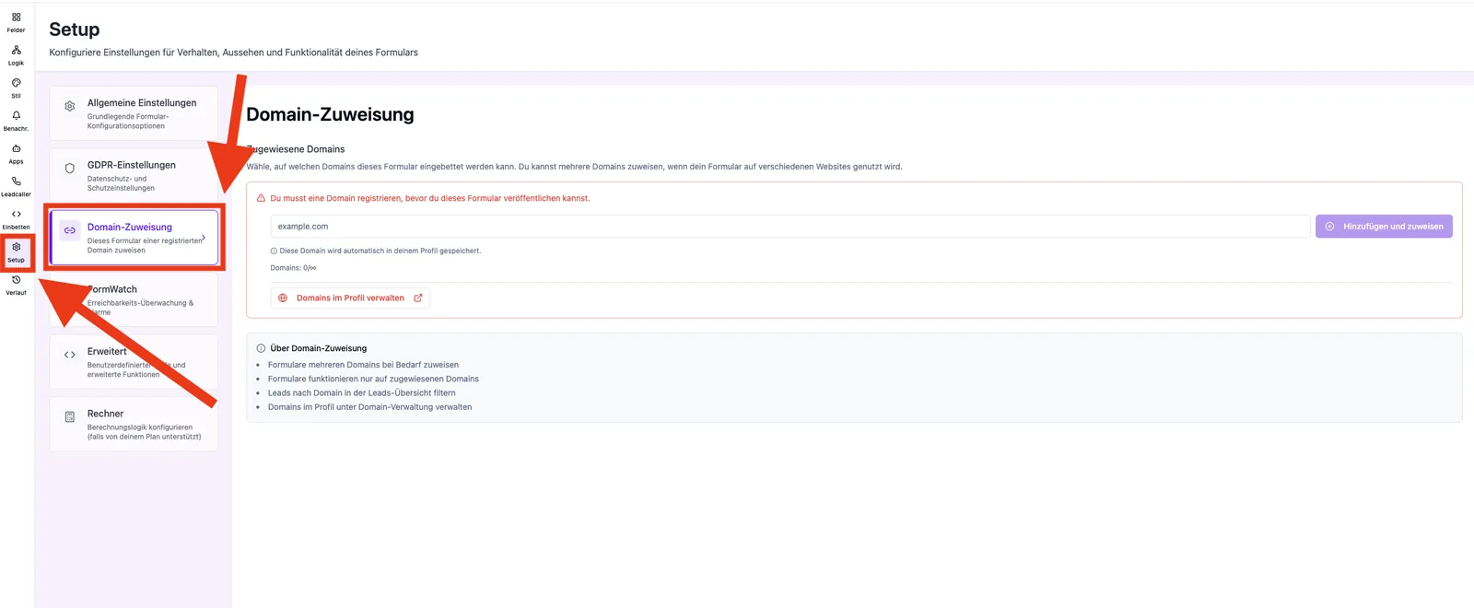Click link icon of Domain-Zuweisung
The height and width of the screenshot is (608, 1474).
click(70, 230)
